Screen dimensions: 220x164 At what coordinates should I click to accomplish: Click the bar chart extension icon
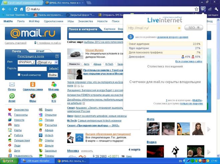[210, 9]
